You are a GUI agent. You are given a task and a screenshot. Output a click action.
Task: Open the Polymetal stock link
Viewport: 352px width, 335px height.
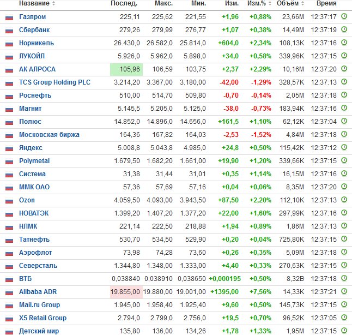[34, 161]
